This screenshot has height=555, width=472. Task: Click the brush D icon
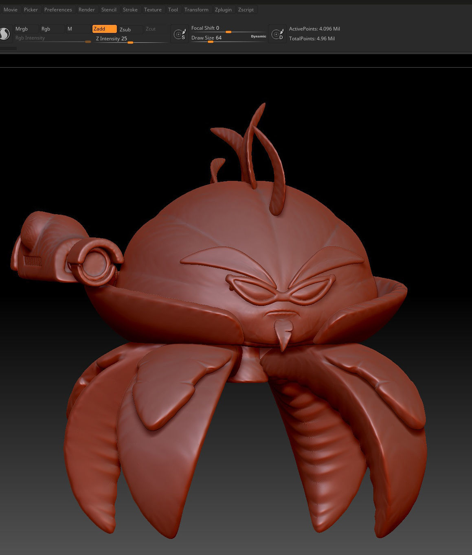click(x=277, y=34)
